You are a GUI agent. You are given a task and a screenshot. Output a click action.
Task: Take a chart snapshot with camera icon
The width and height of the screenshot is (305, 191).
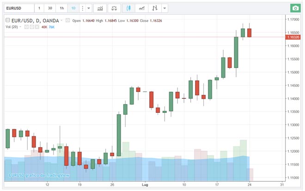[295, 8]
